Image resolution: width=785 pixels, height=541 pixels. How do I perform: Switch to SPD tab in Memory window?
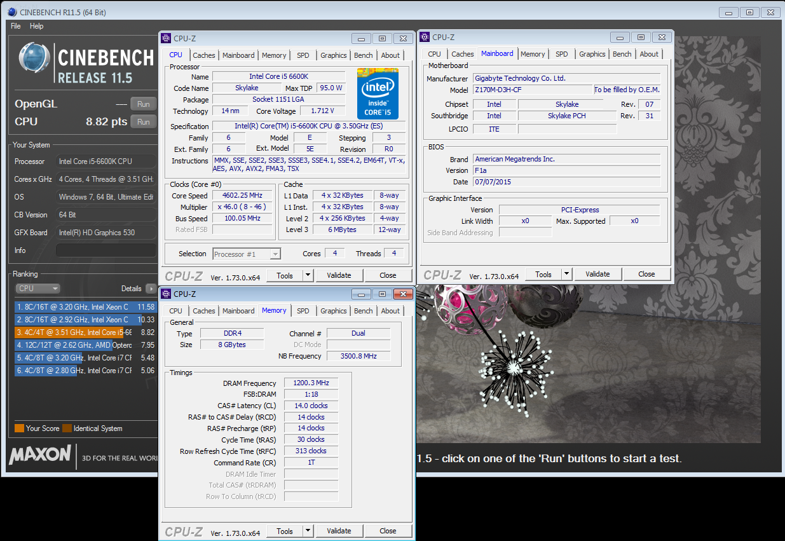pyautogui.click(x=303, y=311)
